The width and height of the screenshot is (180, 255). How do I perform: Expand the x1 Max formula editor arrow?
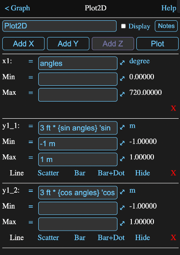(122, 94)
